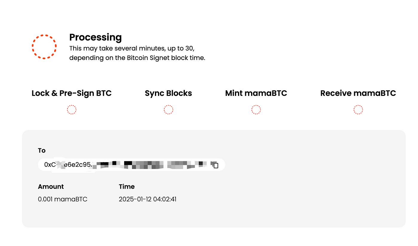Select the Sync Blocks step label
This screenshot has width=418, height=246.
click(x=168, y=93)
